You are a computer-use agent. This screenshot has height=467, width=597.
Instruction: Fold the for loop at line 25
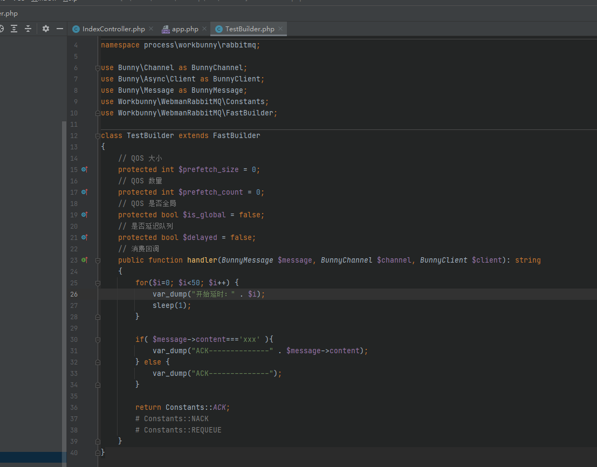click(98, 283)
